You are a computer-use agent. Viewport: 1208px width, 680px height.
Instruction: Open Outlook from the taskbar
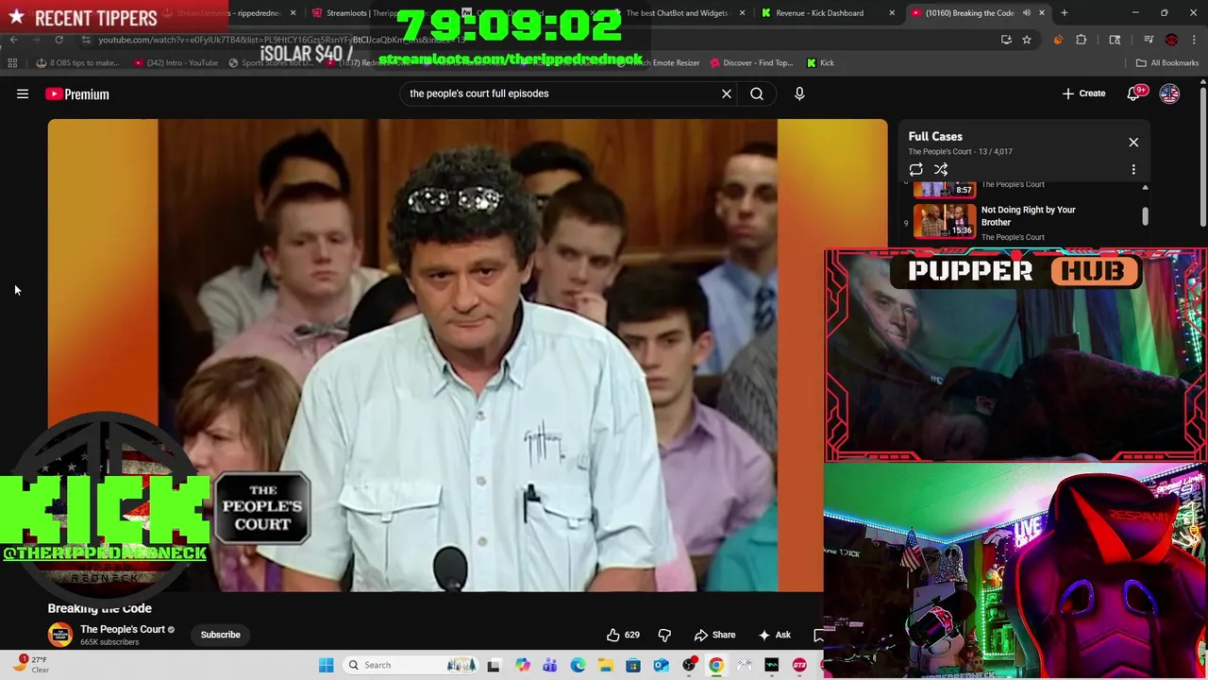661,665
